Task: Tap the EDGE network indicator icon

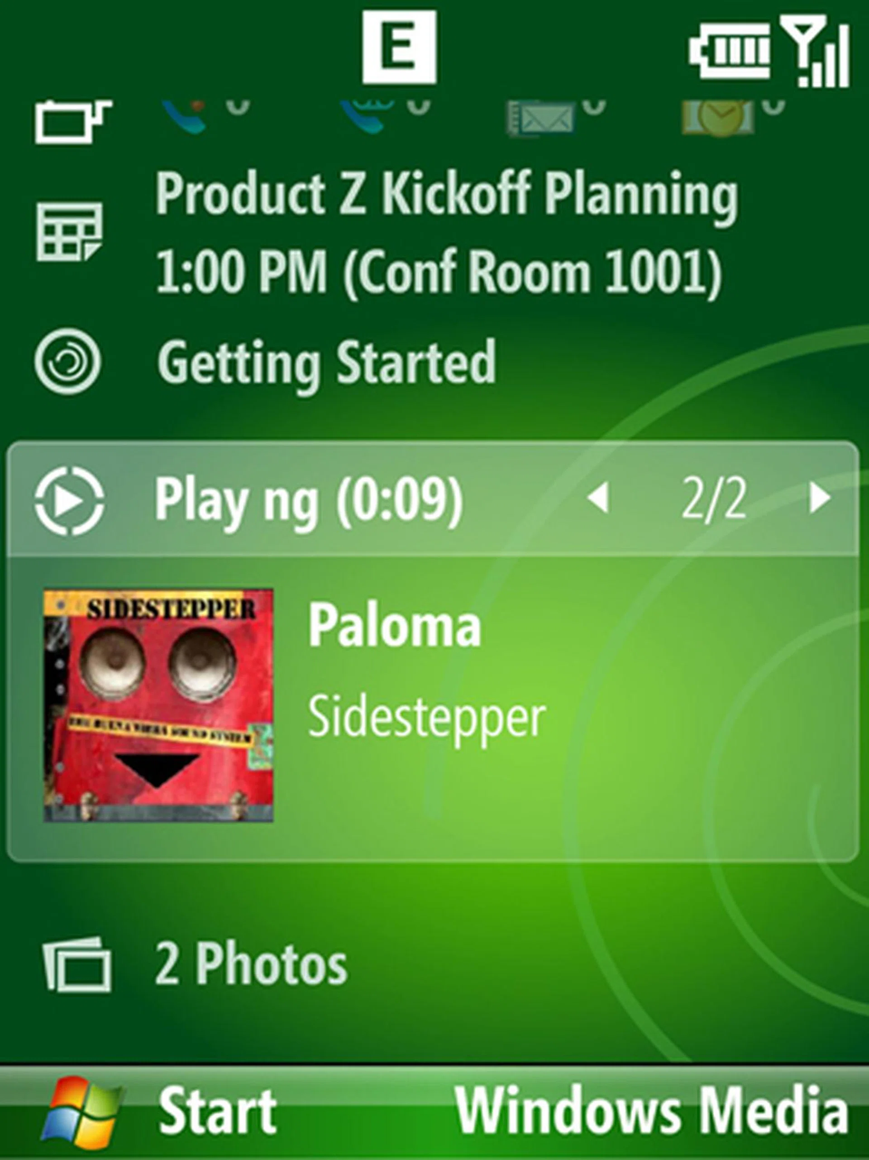Action: pyautogui.click(x=399, y=48)
